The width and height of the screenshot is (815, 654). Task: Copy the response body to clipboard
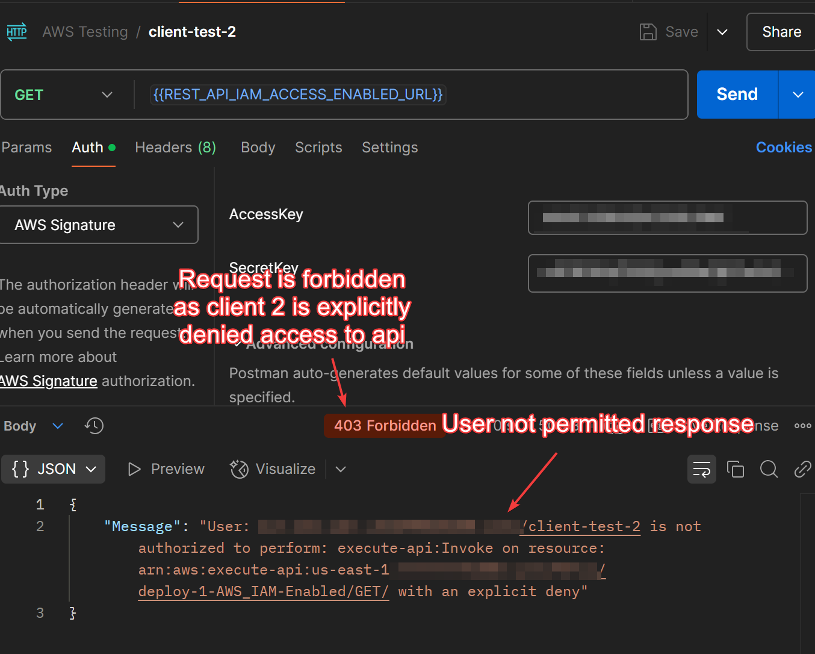(x=735, y=469)
